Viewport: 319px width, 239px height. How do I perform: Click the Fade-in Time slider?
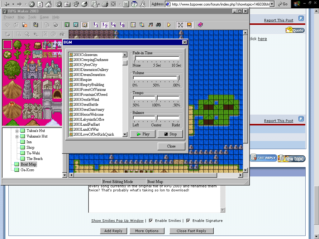tap(156, 58)
